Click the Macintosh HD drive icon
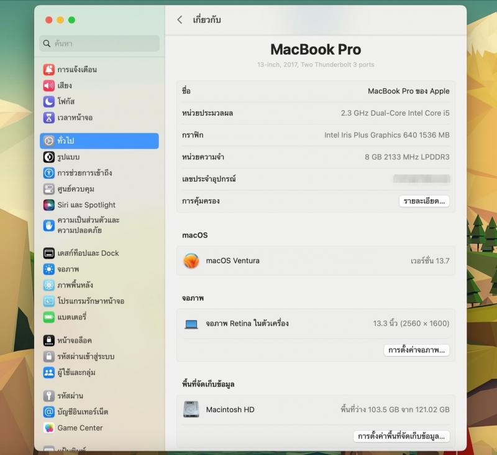 click(x=191, y=410)
